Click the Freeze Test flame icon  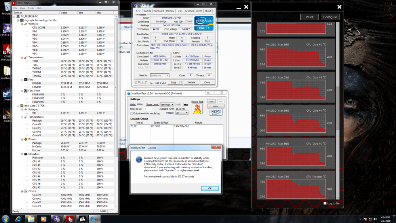197,109
